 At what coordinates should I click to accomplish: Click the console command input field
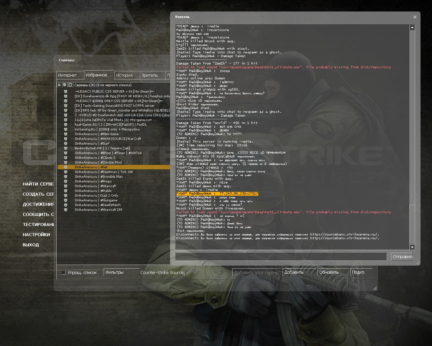pos(281,257)
